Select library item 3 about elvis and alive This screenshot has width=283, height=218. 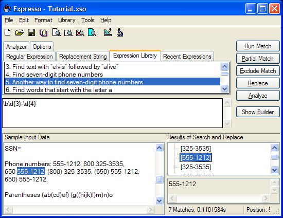[x=112, y=67]
